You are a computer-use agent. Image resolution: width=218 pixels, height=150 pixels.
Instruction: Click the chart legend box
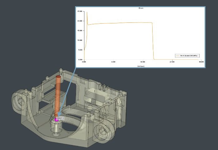coord(187,56)
